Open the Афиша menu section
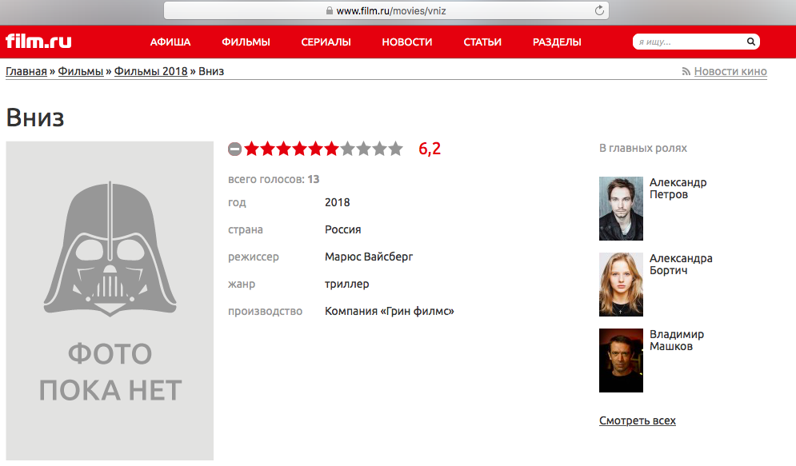The width and height of the screenshot is (796, 466). pyautogui.click(x=170, y=42)
